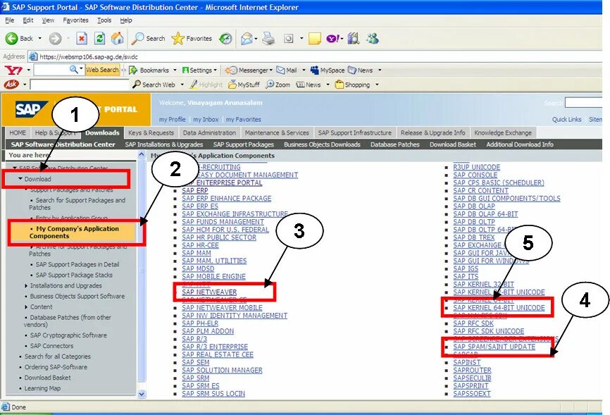Image resolution: width=610 pixels, height=415 pixels.
Task: Open SAP Support Packages submenu
Action: [244, 144]
